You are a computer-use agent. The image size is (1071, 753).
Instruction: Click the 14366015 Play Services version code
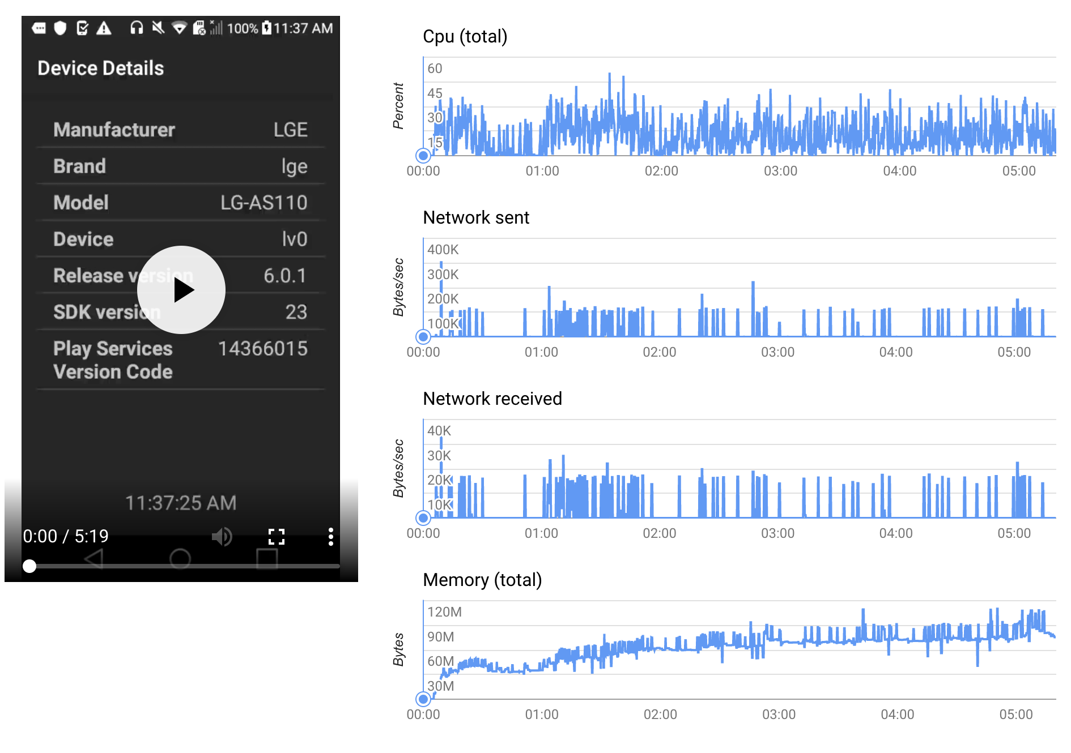pyautogui.click(x=263, y=348)
